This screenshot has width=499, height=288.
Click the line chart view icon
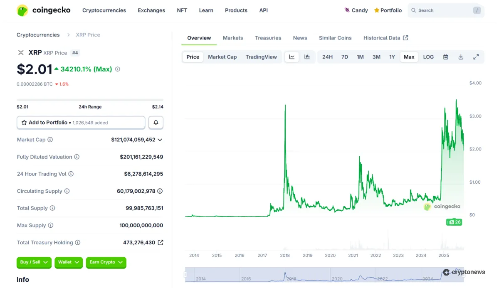click(x=291, y=57)
